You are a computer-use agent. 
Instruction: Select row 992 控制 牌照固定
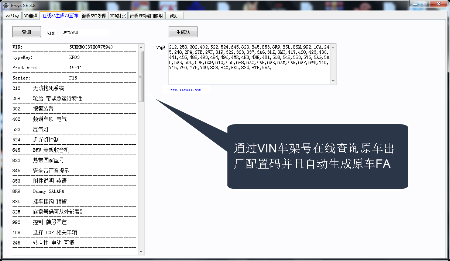(75, 222)
